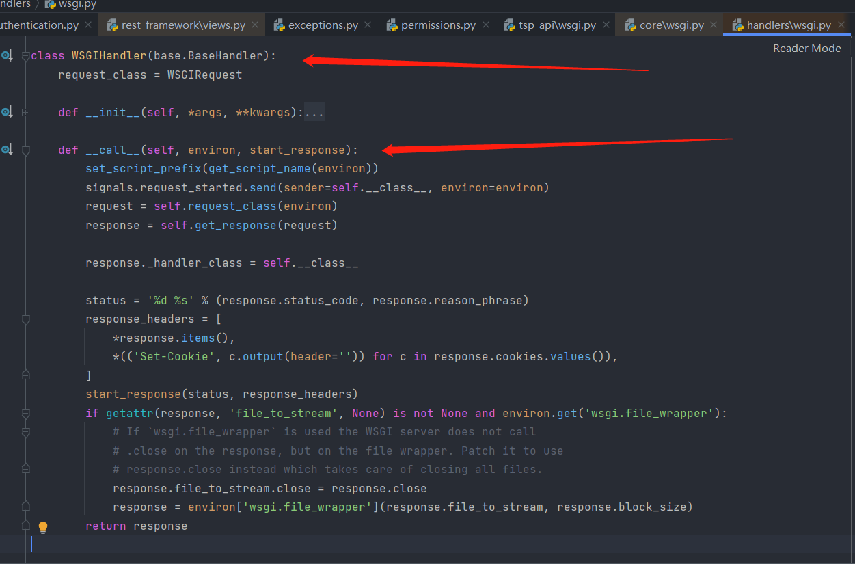Image resolution: width=855 pixels, height=564 pixels.
Task: Collapse the if getattr block fold marker
Action: point(26,413)
